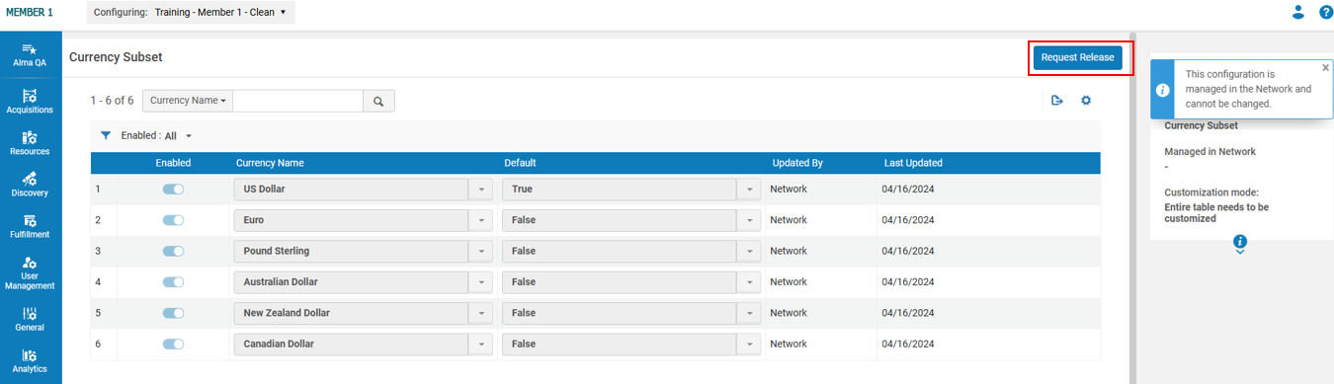Image resolution: width=1334 pixels, height=384 pixels.
Task: Open the US Dollar currency dropdown arrow
Action: (x=480, y=190)
